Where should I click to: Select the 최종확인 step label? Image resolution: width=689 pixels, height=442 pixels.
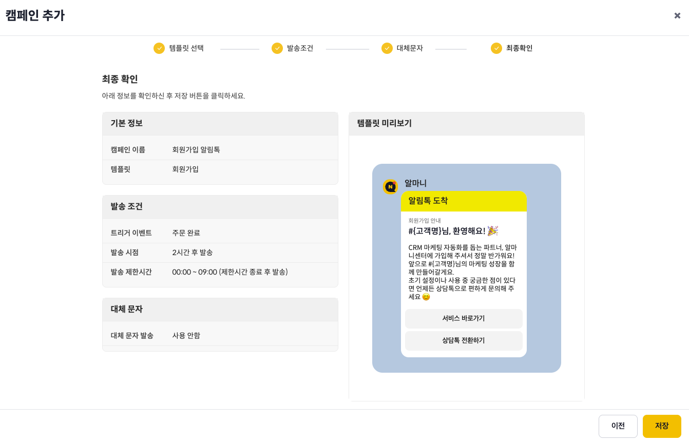519,48
